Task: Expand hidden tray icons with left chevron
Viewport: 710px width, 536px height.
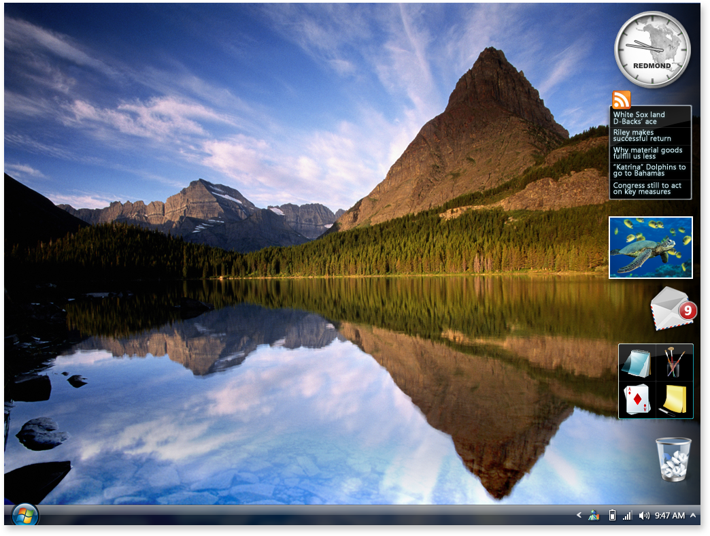Action: [x=579, y=516]
